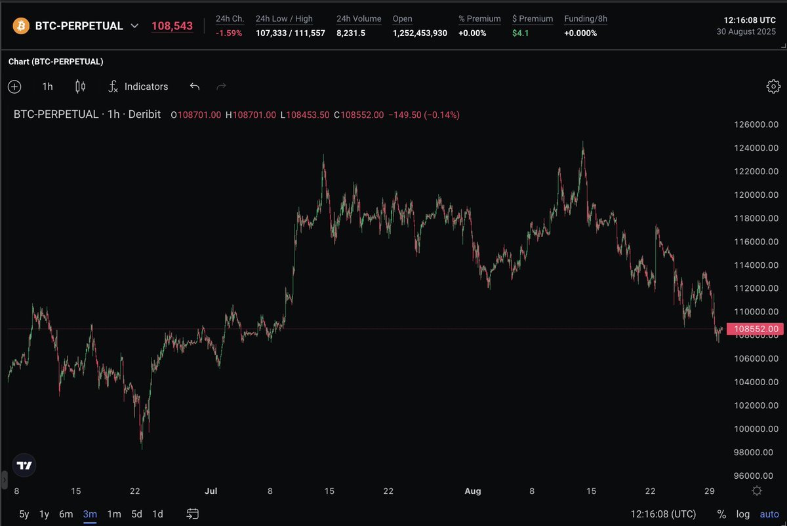Image resolution: width=787 pixels, height=526 pixels.
Task: Expand the left side drawing toolbar arrow
Action: (4, 481)
